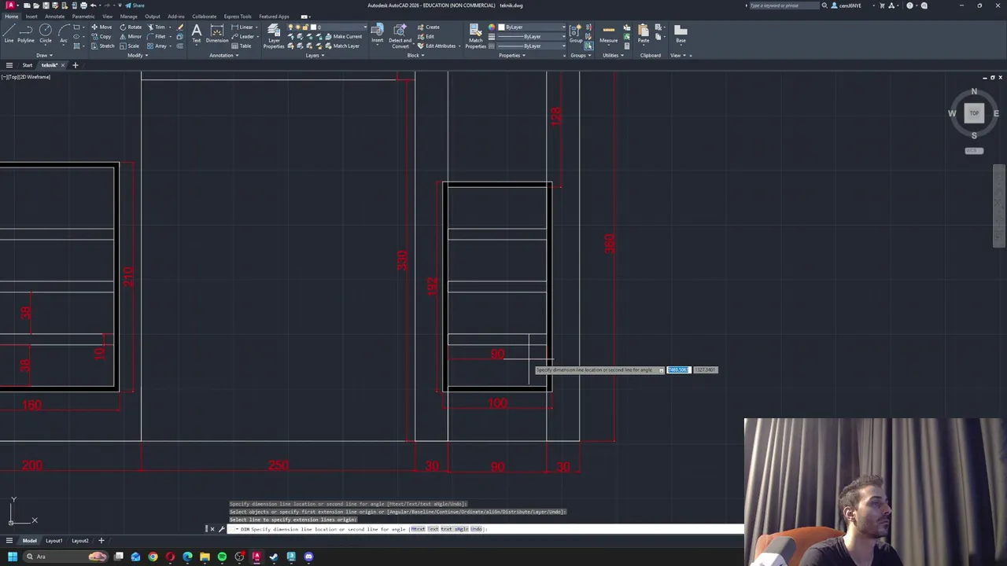Click the Leader annotation button
This screenshot has height=566, width=1007.
pos(243,36)
